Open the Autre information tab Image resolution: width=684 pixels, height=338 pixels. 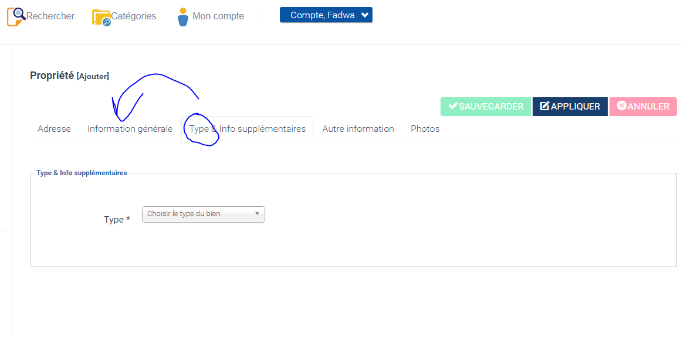tap(358, 129)
